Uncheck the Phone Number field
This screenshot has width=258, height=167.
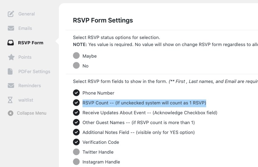click(x=76, y=93)
